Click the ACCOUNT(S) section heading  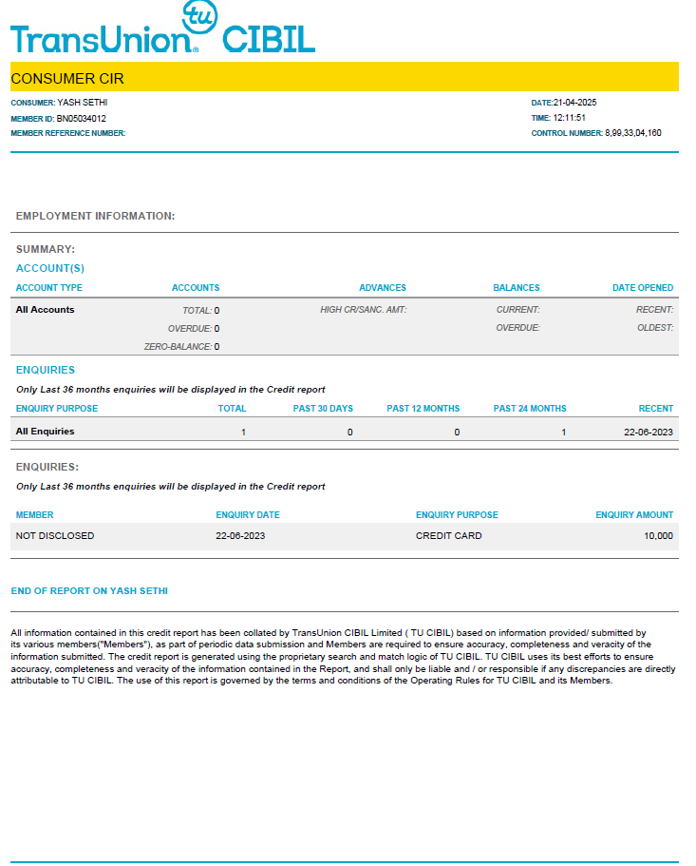click(50, 268)
